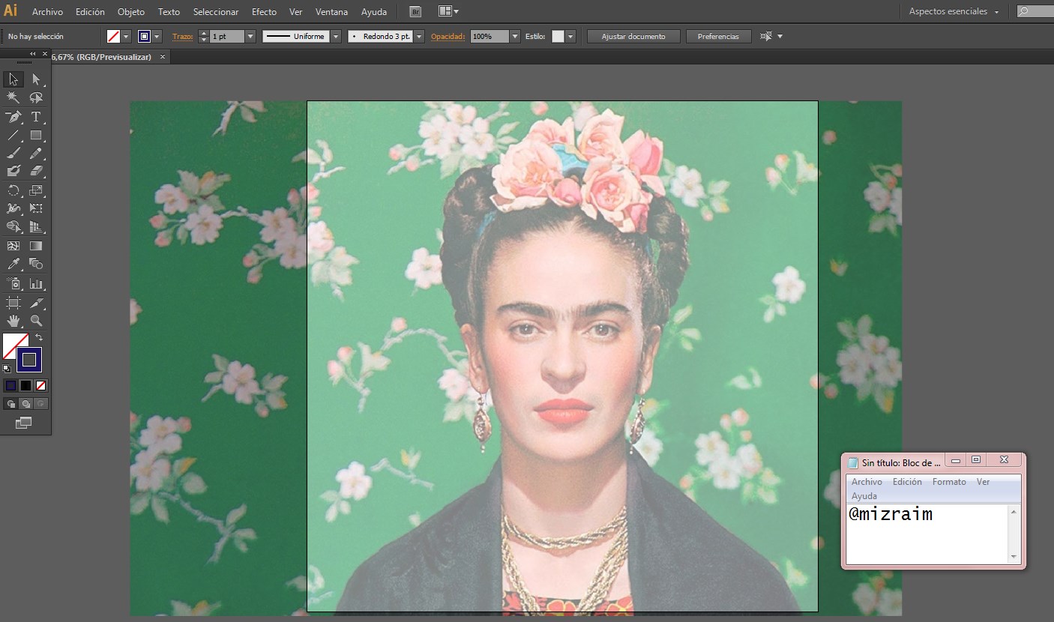Select the Shape Builder tool

pos(13,226)
